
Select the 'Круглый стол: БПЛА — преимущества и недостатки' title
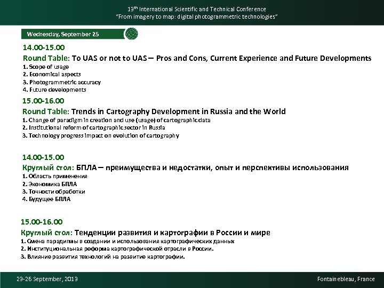[186, 168]
